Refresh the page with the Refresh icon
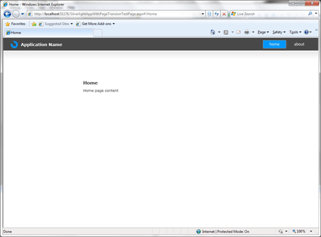This screenshot has height=237, width=321. (216, 14)
